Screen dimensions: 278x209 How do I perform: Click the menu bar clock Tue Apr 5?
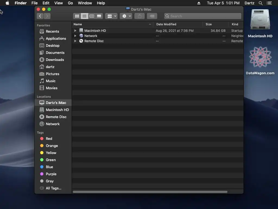[x=223, y=3]
